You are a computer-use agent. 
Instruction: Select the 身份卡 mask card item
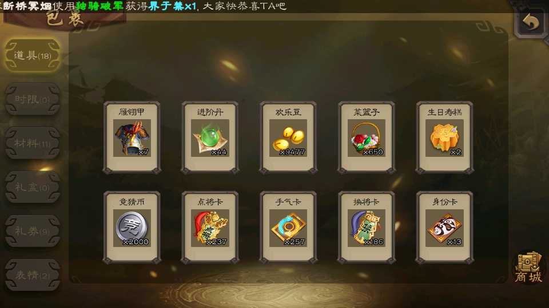pyautogui.click(x=444, y=228)
